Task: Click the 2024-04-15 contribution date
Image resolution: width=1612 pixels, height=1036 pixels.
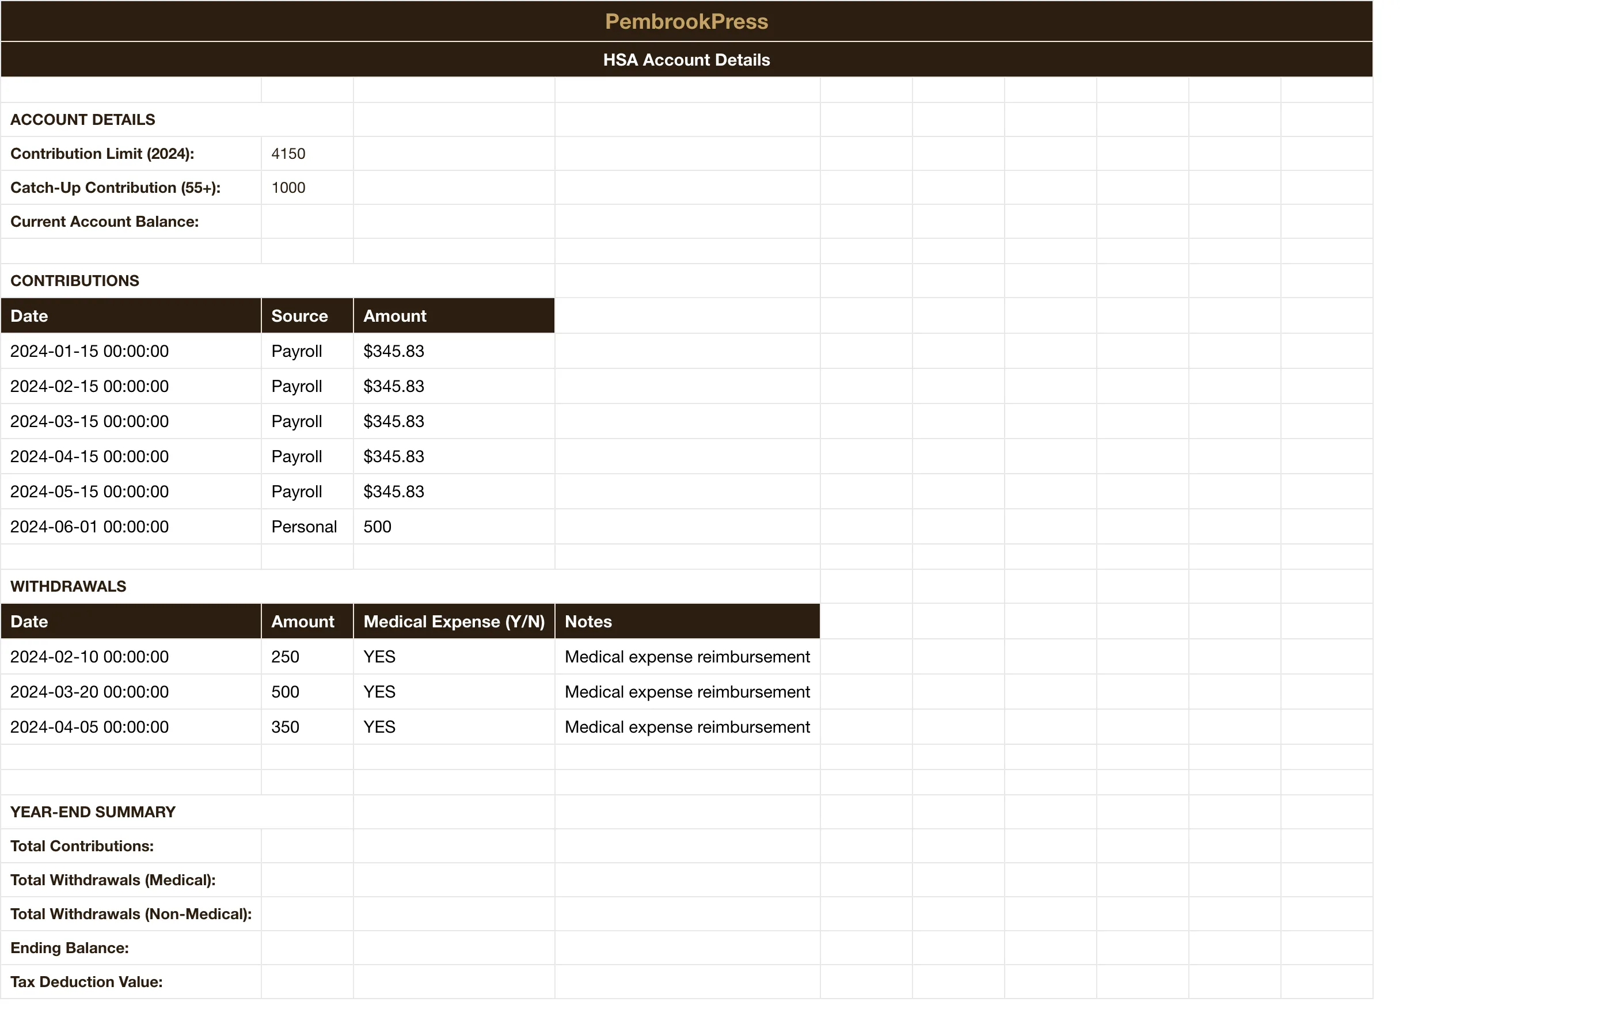Action: tap(131, 456)
